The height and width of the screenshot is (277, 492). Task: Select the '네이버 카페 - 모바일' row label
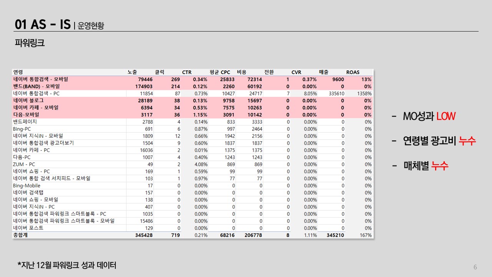pos(36,108)
